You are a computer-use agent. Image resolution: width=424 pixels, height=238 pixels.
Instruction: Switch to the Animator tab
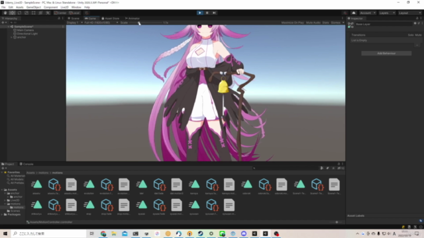(132, 19)
